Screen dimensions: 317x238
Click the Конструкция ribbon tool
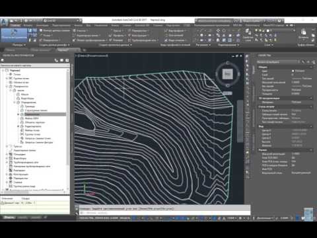pos(138,35)
